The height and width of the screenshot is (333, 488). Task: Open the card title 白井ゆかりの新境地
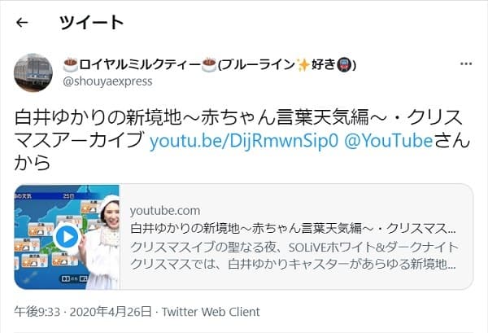pyautogui.click(x=293, y=228)
